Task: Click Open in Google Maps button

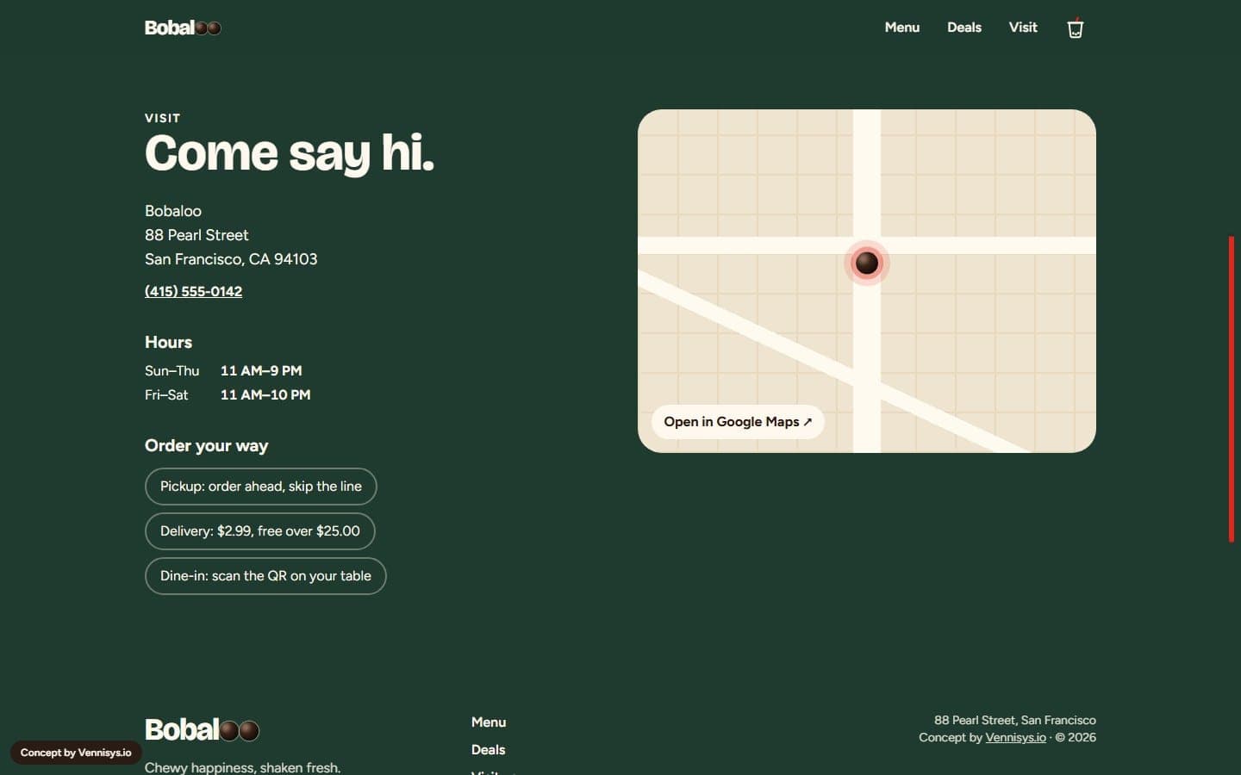Action: coord(738,422)
